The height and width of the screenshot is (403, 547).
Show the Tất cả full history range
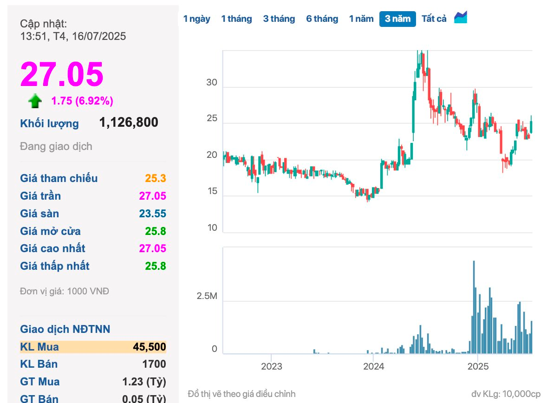pyautogui.click(x=434, y=19)
